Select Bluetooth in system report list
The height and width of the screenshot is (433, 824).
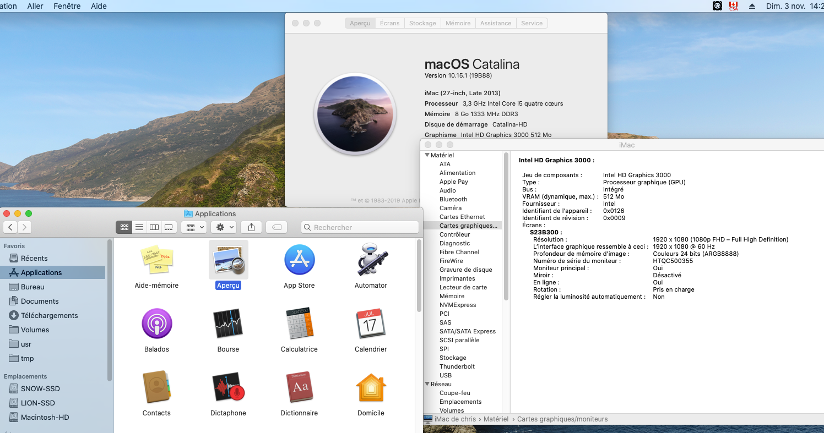tap(453, 199)
